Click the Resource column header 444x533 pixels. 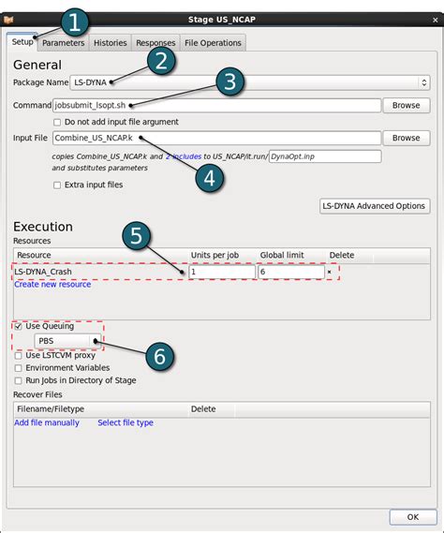click(x=101, y=256)
